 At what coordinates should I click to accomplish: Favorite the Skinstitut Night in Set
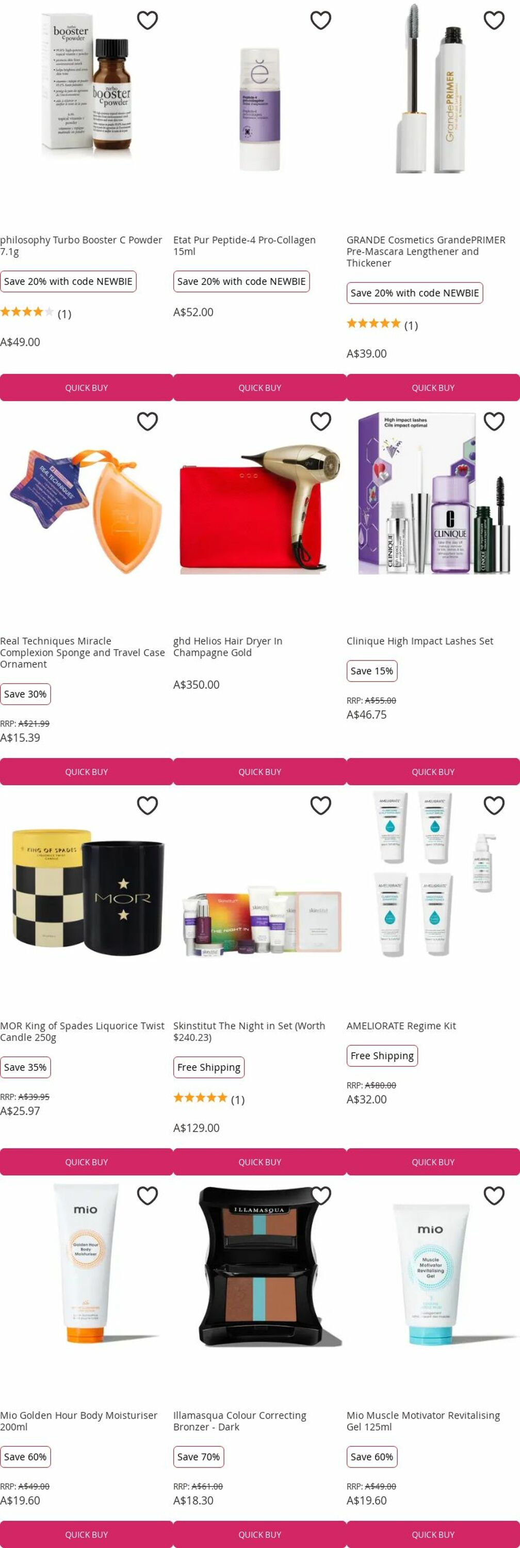click(321, 805)
